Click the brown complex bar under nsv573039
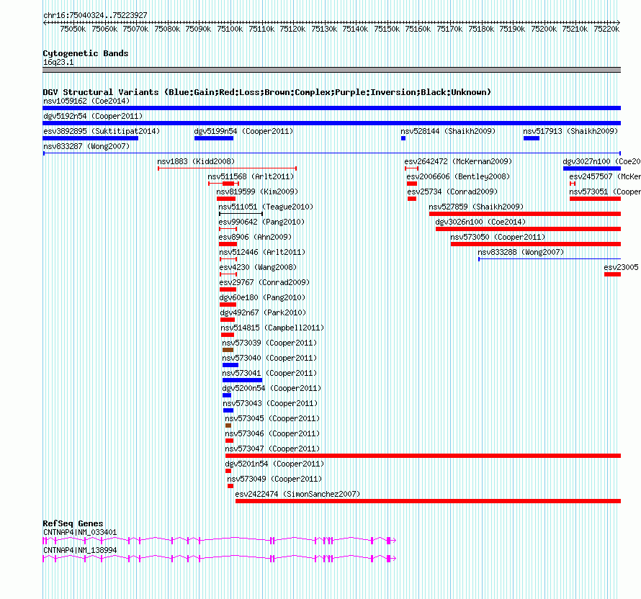The image size is (641, 599). coord(228,350)
